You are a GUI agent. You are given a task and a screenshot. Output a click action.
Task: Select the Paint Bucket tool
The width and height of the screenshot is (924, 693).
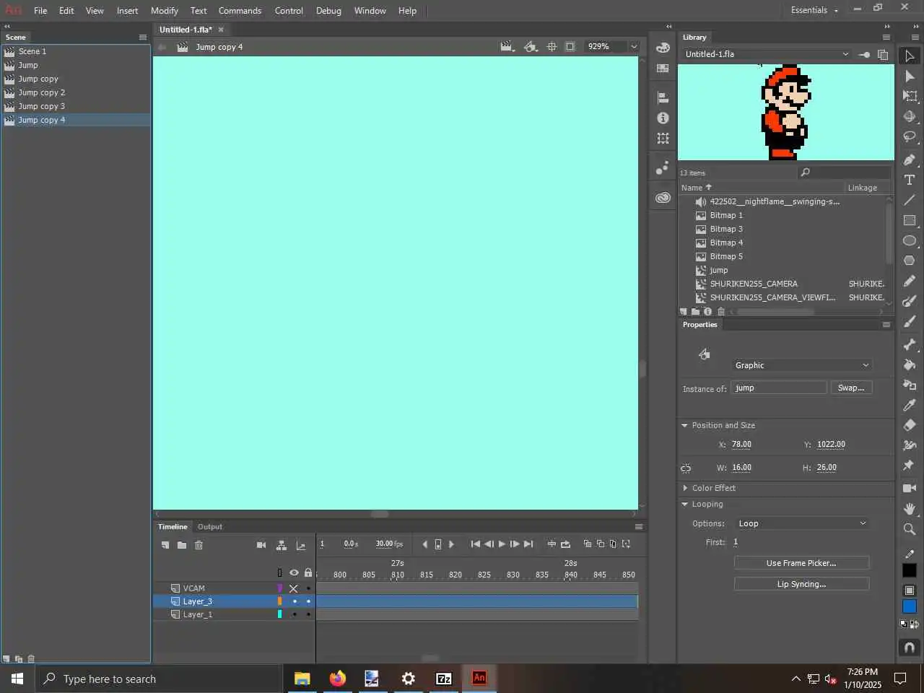tap(910, 365)
